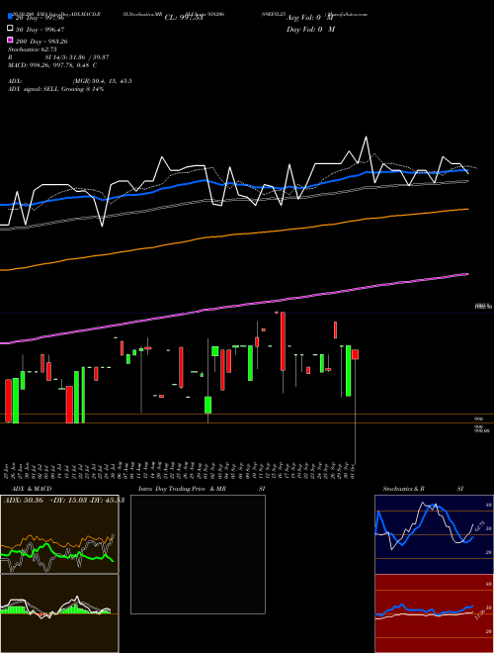This screenshot has width=494, height=653.
Task: Click the 'Avg Vol: 0 M' label
Action: pyautogui.click(x=309, y=18)
